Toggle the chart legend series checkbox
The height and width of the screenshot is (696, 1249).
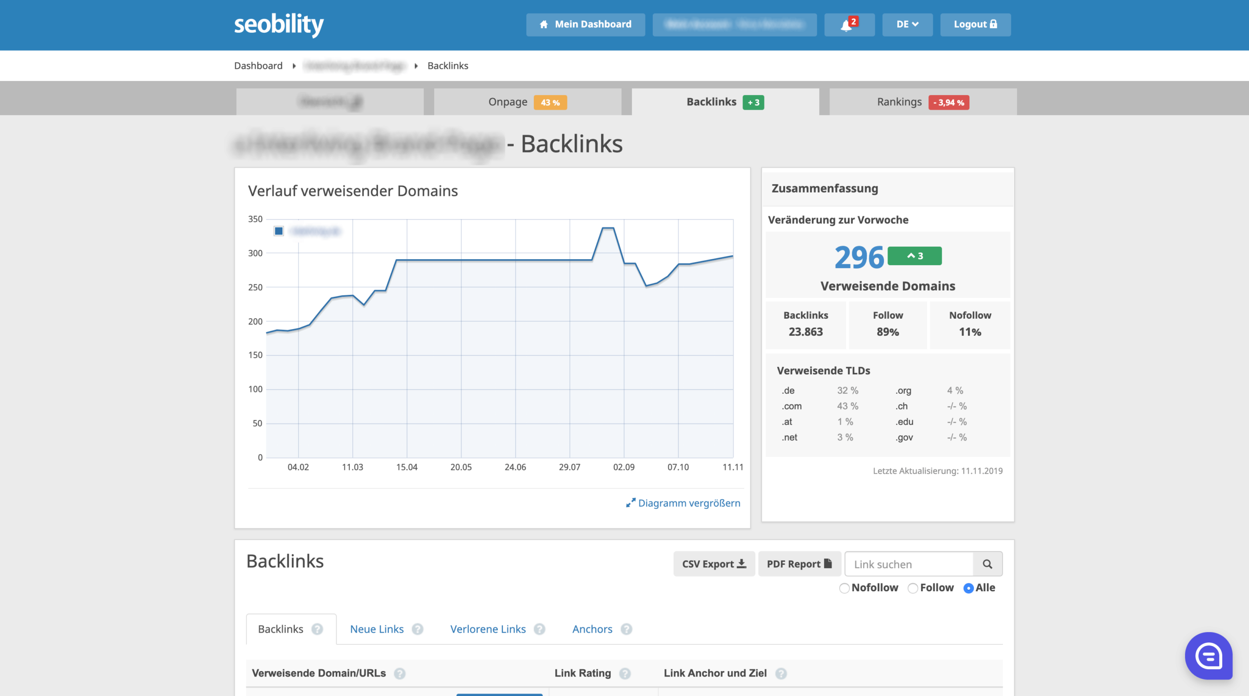[x=279, y=231]
